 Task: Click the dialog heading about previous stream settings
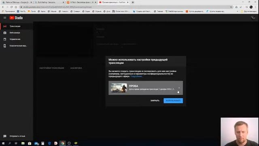[x=138, y=61]
